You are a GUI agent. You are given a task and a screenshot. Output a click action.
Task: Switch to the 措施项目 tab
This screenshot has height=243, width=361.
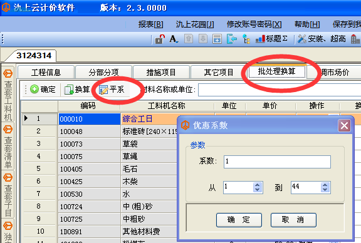coord(161,72)
